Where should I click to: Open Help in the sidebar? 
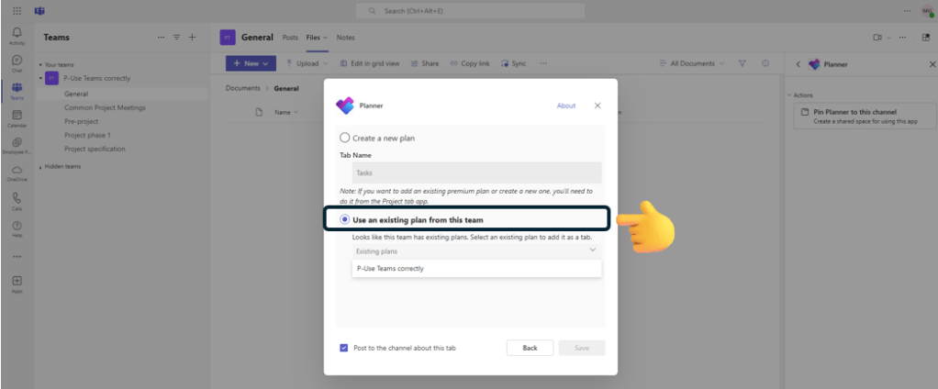(x=17, y=228)
